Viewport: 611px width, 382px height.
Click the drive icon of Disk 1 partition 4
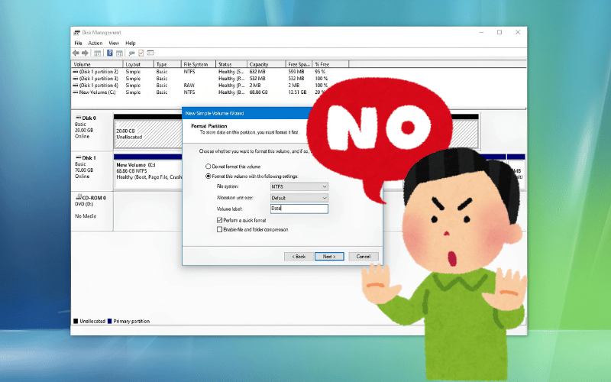tap(75, 86)
